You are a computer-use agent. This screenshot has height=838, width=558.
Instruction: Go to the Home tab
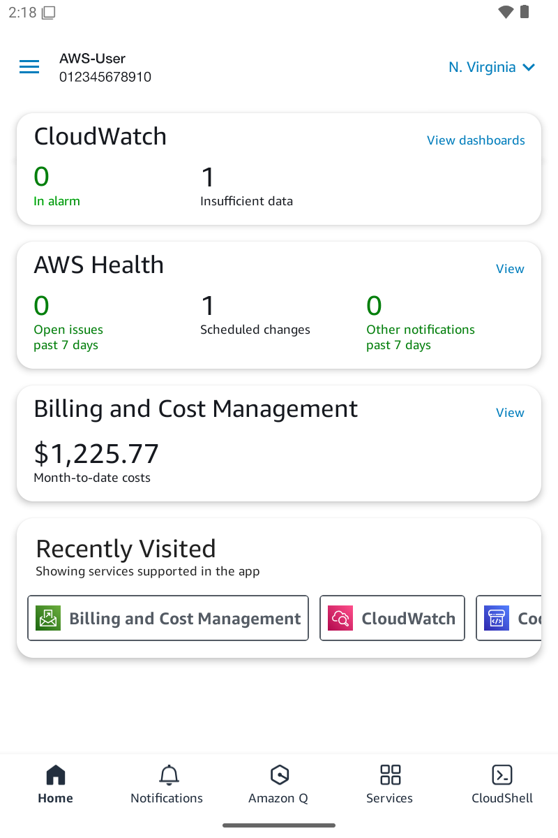(x=56, y=784)
